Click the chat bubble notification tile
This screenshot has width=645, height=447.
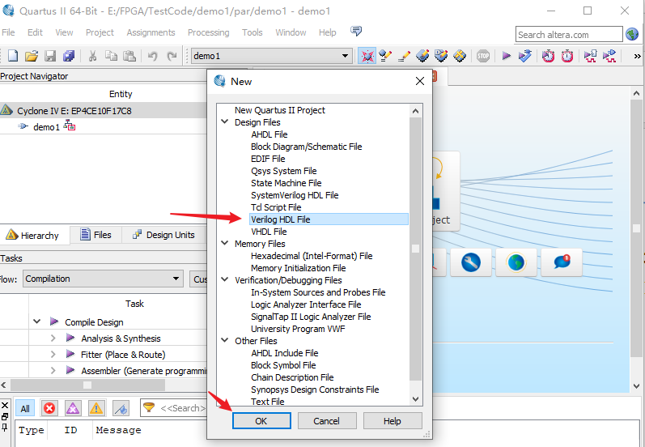(x=562, y=262)
